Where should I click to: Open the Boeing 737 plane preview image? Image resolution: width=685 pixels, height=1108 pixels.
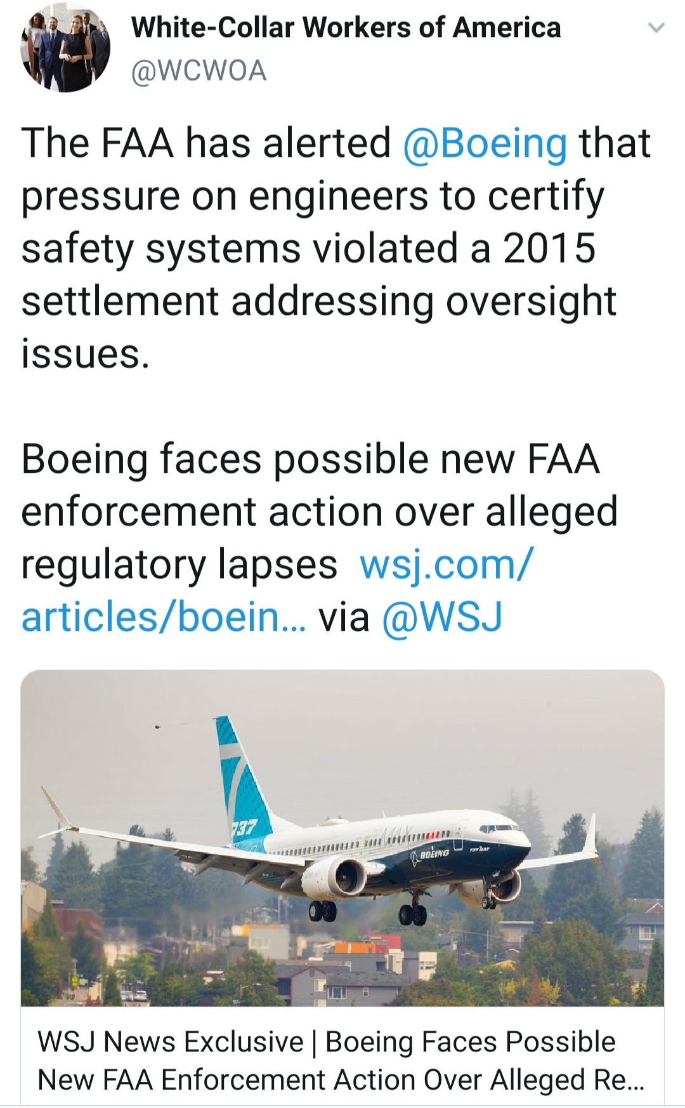[342, 838]
